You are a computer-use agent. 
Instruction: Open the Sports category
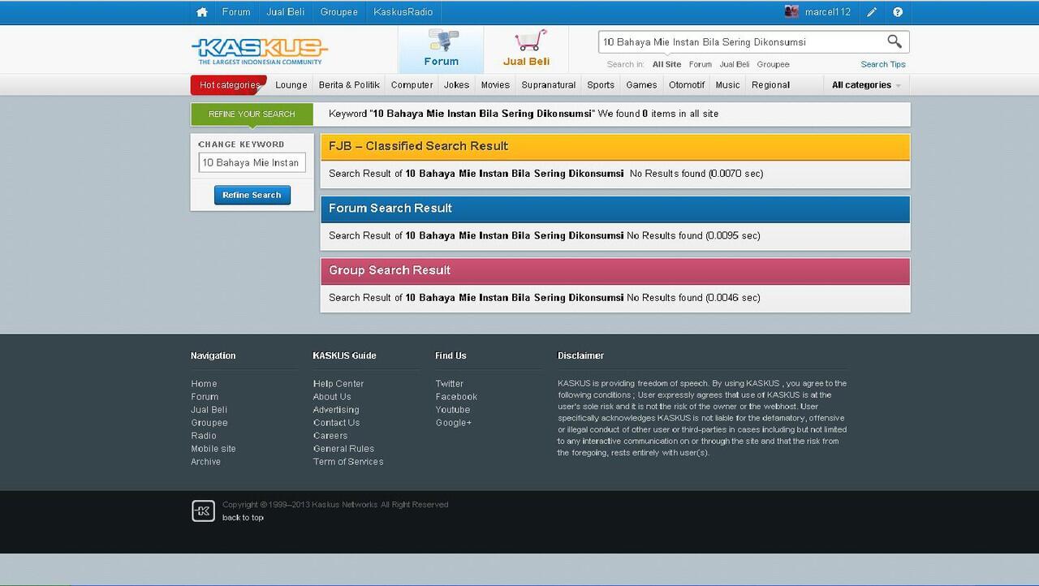point(601,85)
